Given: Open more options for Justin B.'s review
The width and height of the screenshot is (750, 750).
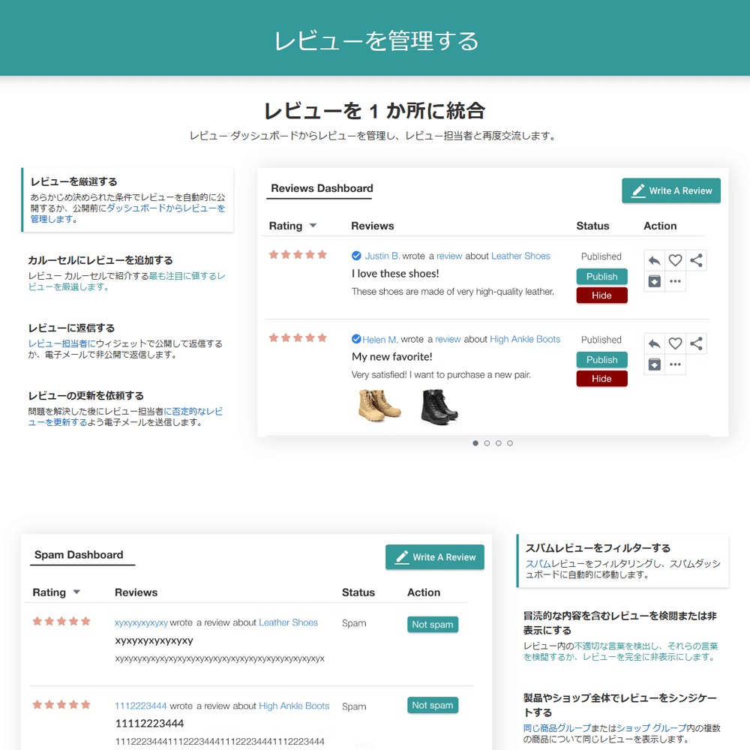Looking at the screenshot, I should [675, 281].
